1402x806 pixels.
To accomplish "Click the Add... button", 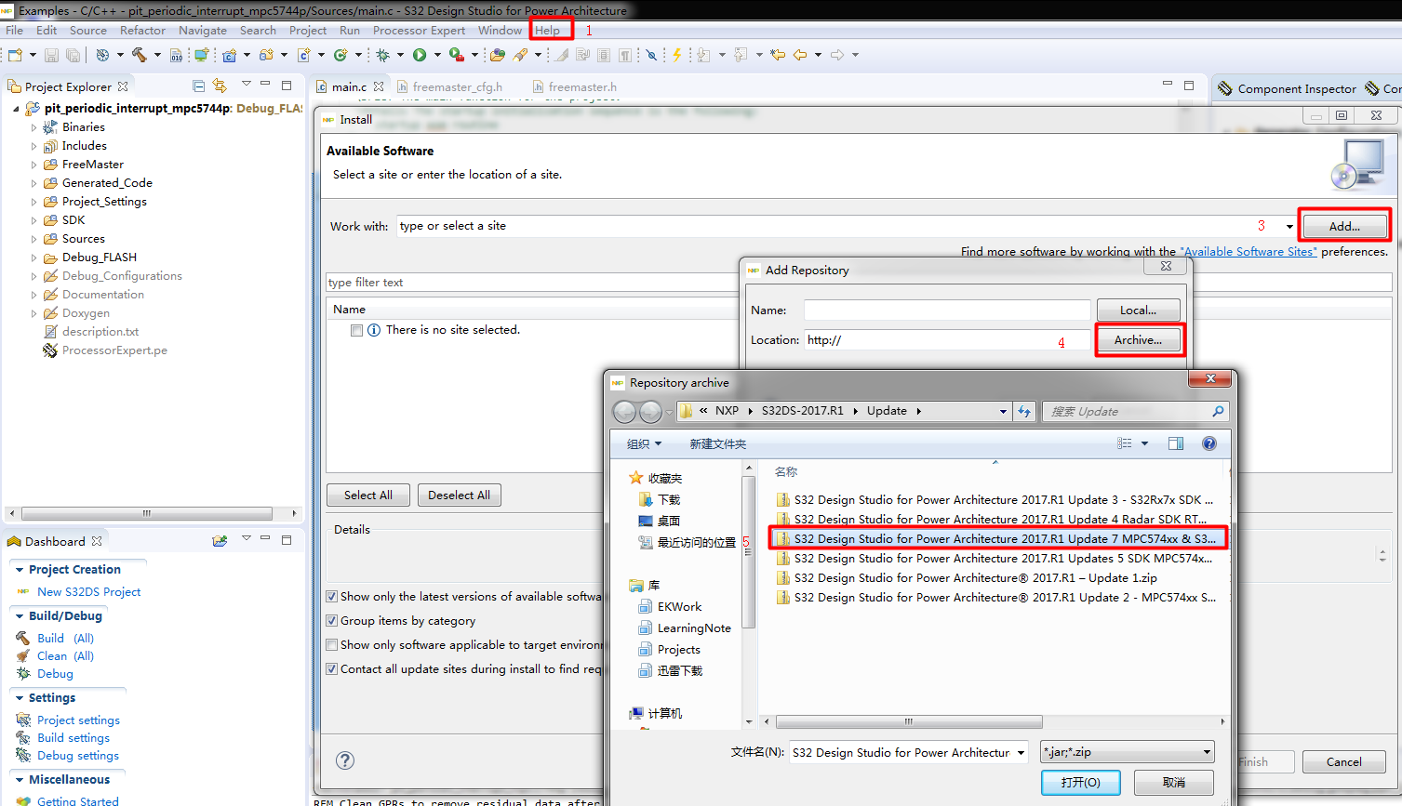I will 1344,226.
